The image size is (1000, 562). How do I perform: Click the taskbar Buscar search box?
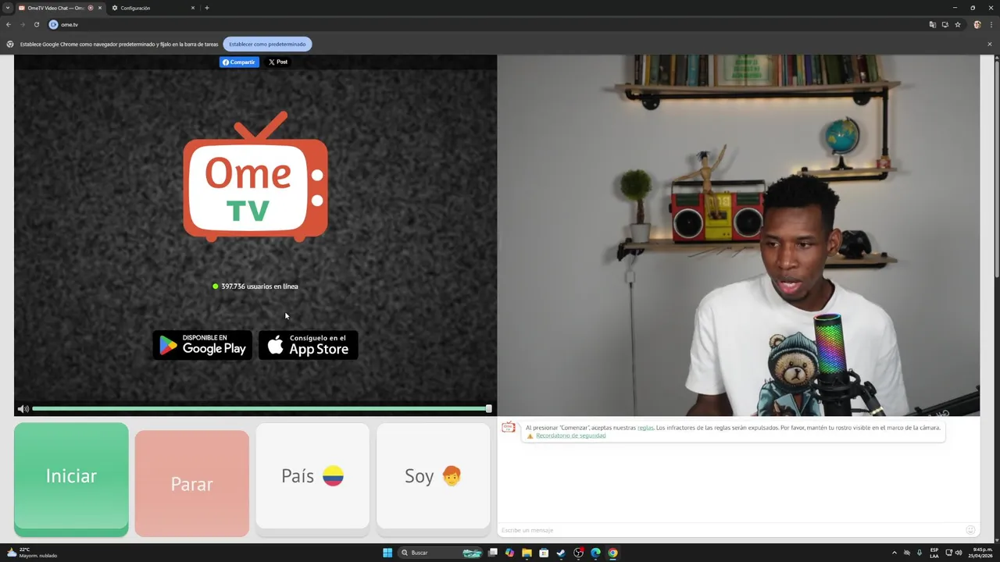pyautogui.click(x=441, y=553)
